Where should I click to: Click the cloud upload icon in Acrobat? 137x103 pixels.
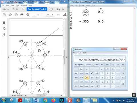16,15
